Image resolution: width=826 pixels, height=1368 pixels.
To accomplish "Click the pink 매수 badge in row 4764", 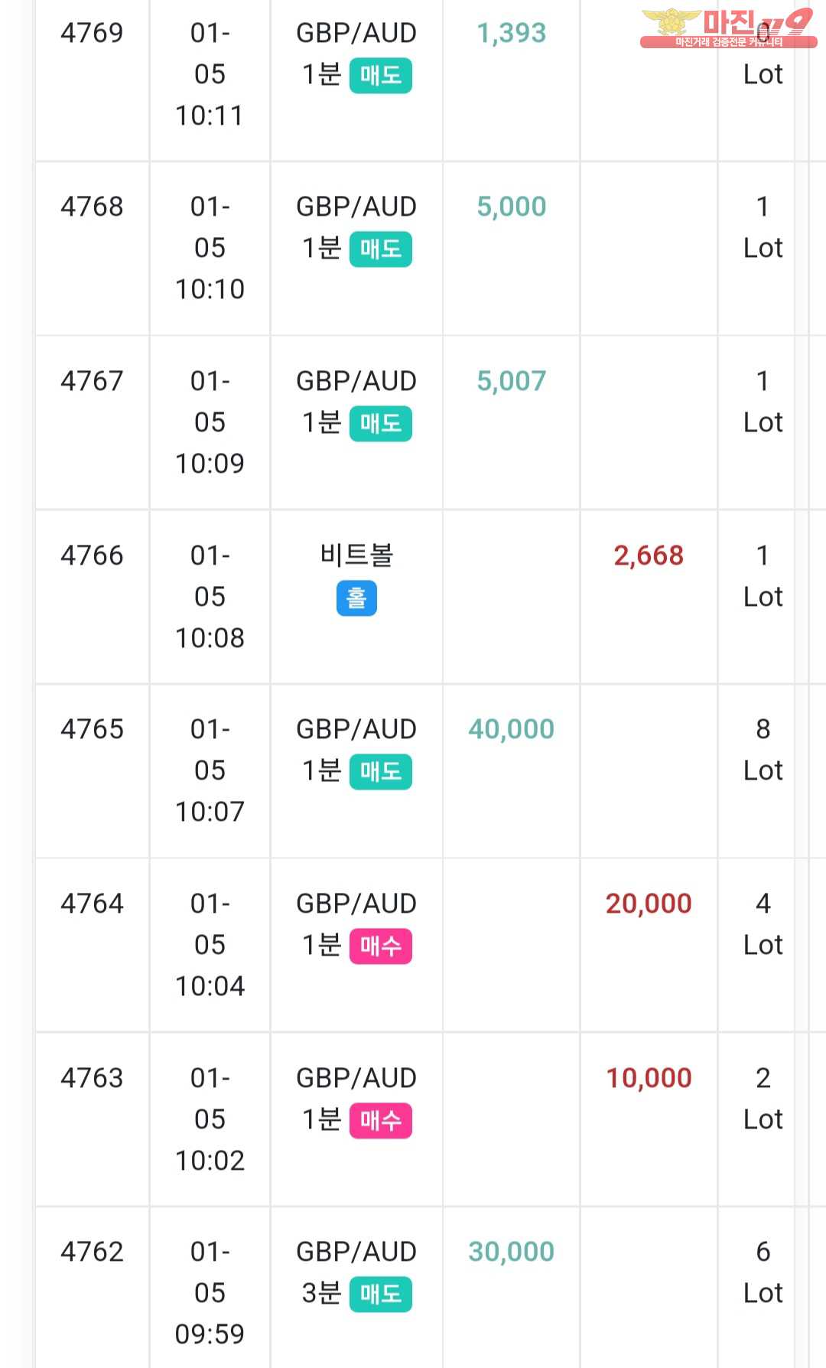I will 380,946.
